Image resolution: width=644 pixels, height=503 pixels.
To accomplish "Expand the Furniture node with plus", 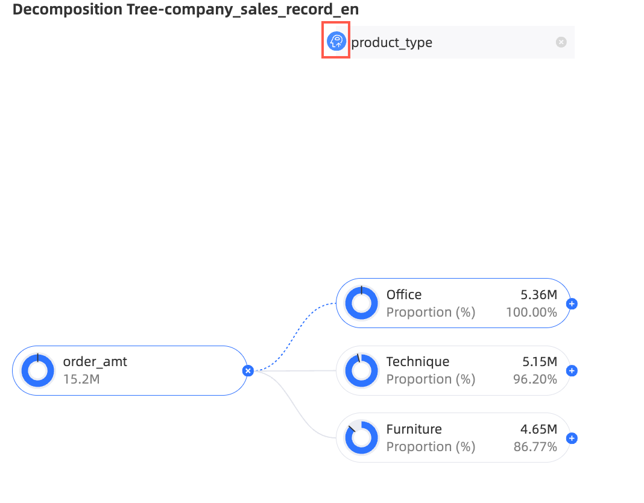I will coord(571,438).
